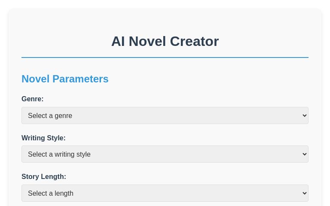Open the Story Length dropdown

[x=165, y=193]
